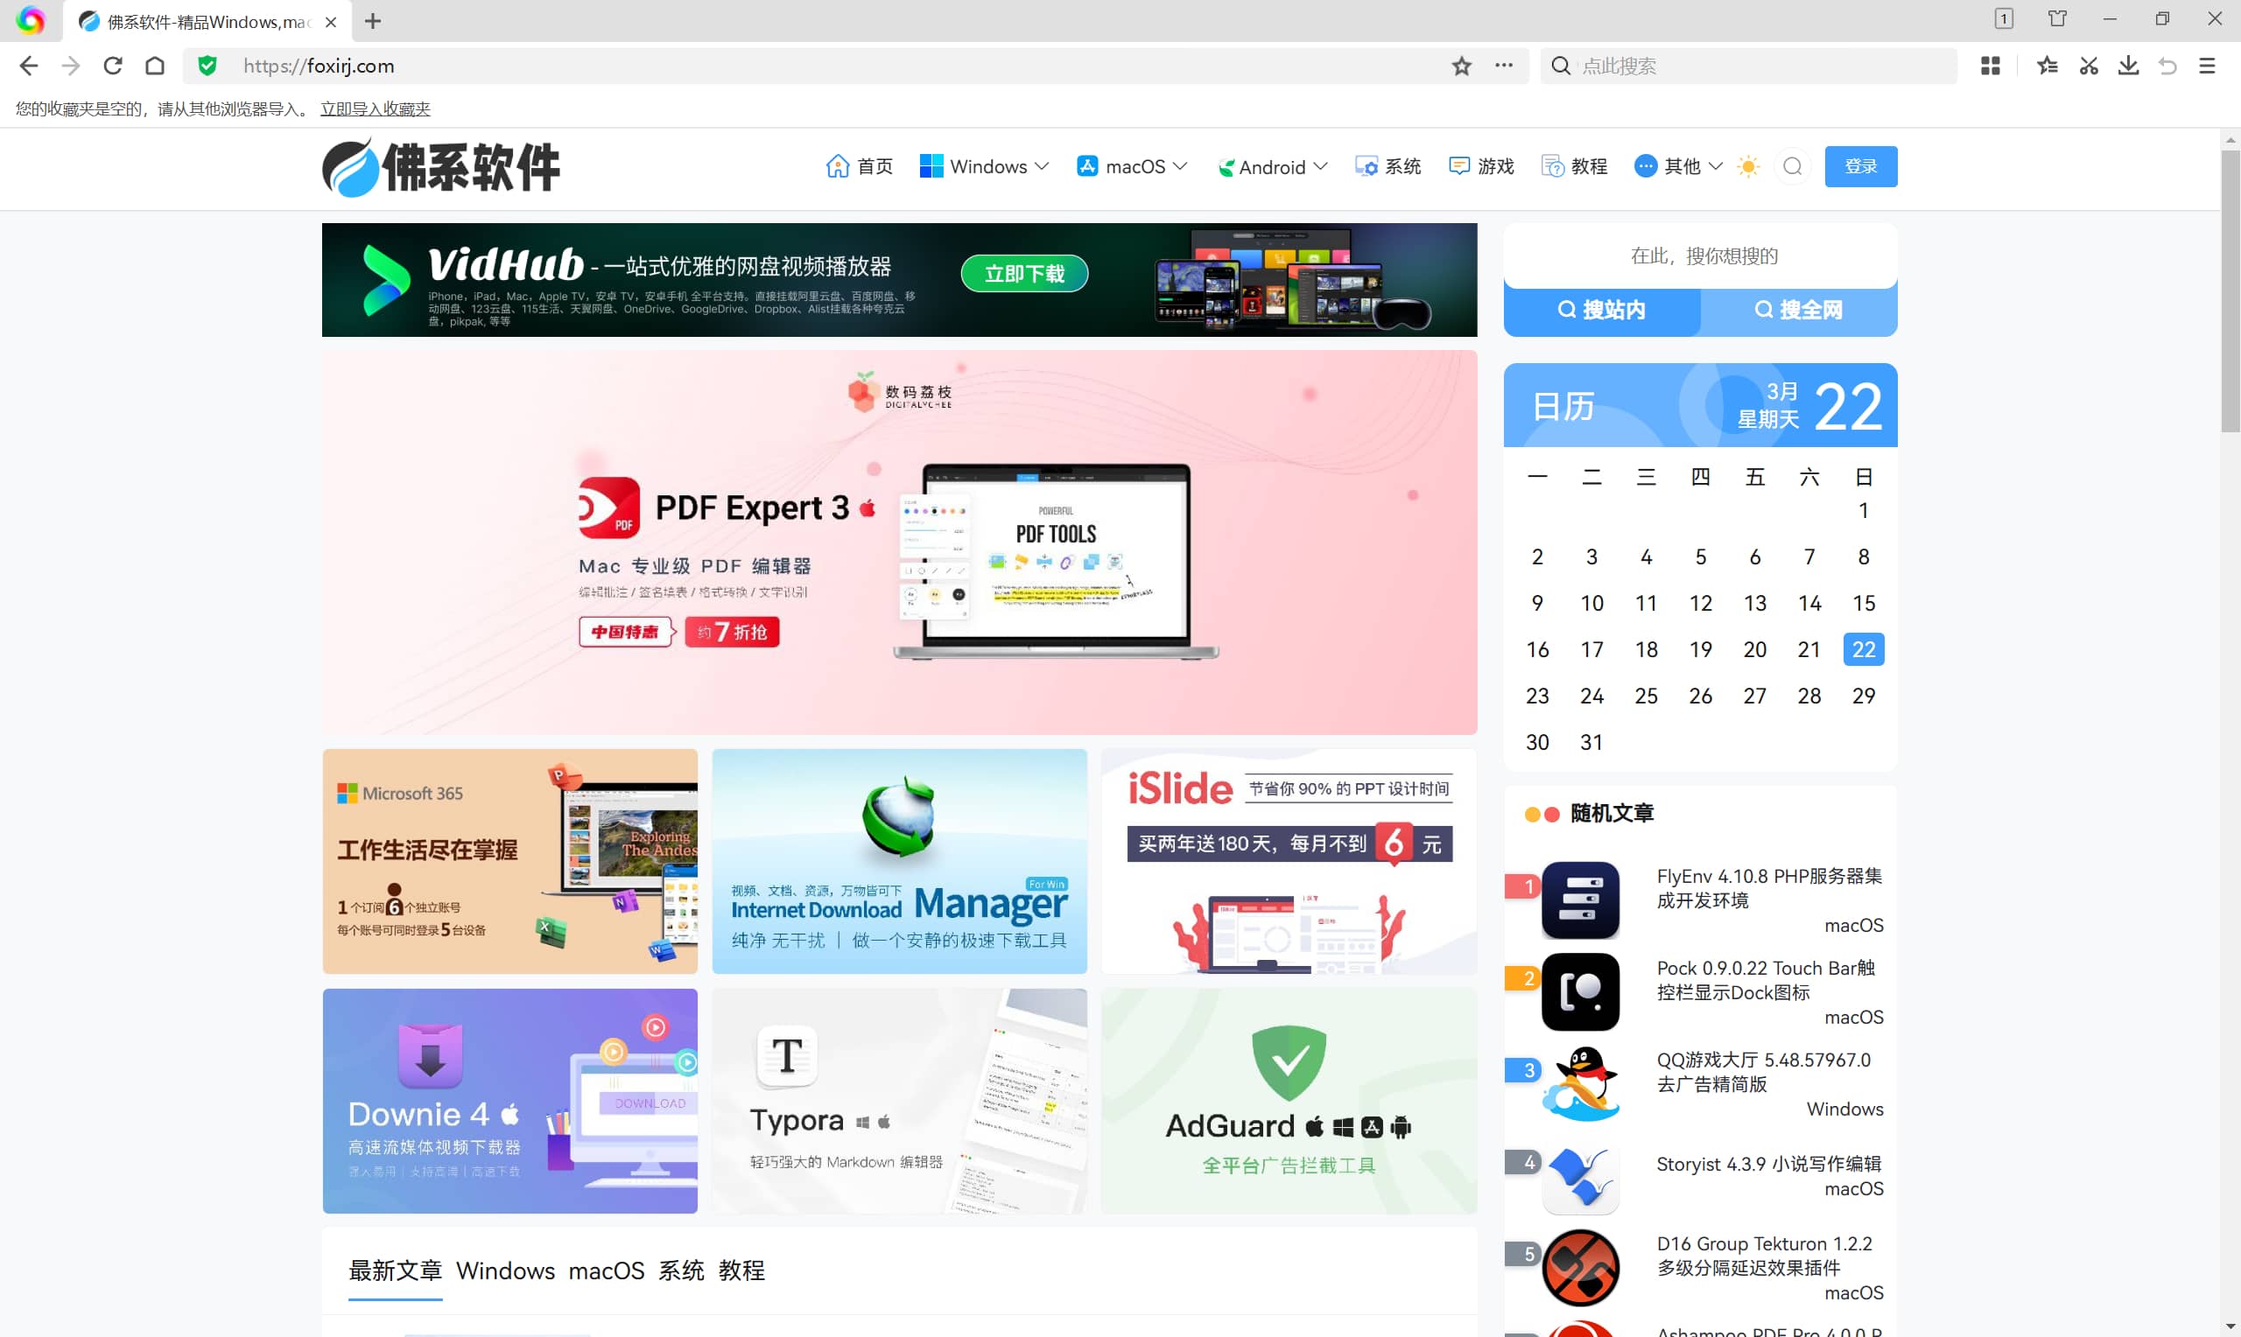
Task: Click the 登录 login button
Action: coord(1861,166)
